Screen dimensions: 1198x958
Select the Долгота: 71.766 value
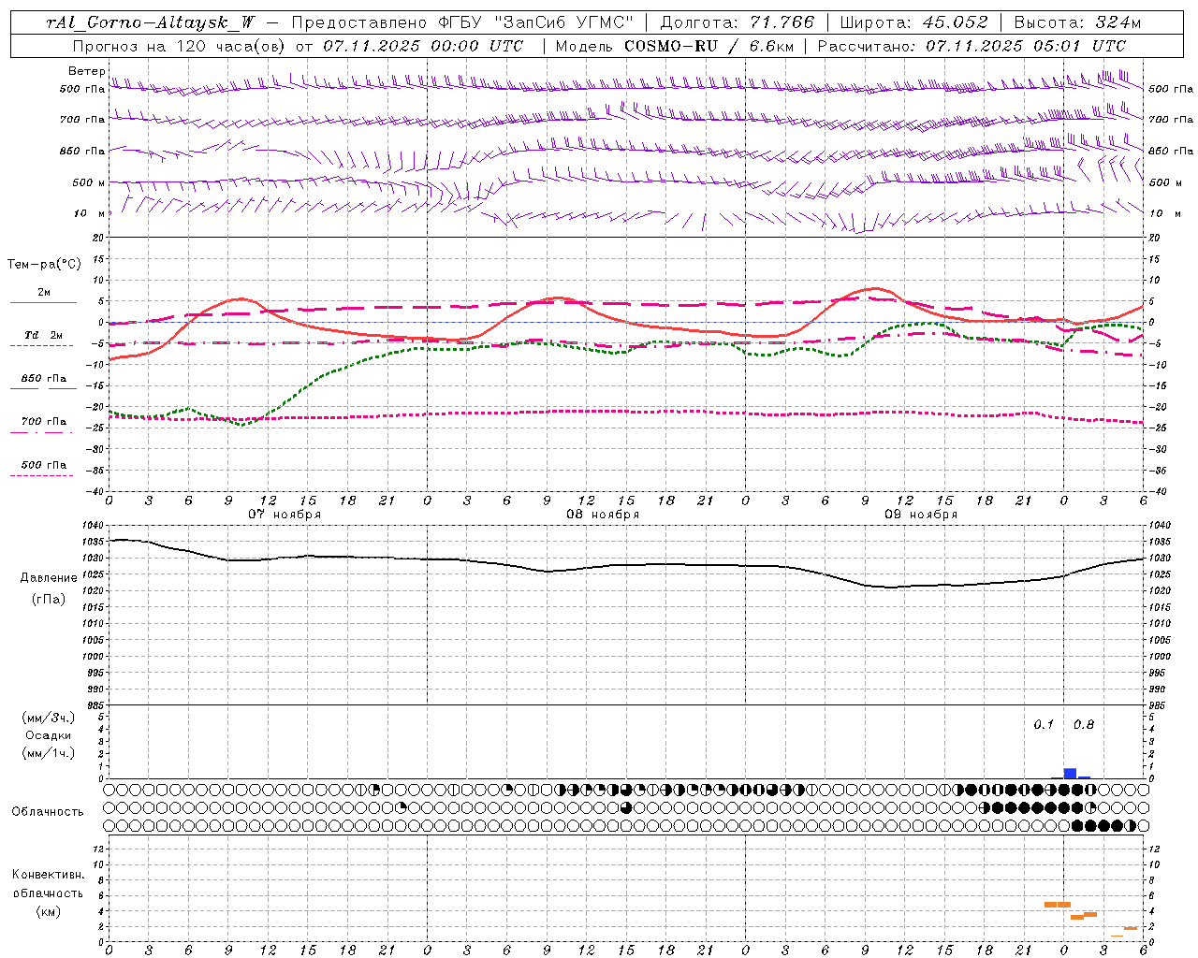(738, 22)
